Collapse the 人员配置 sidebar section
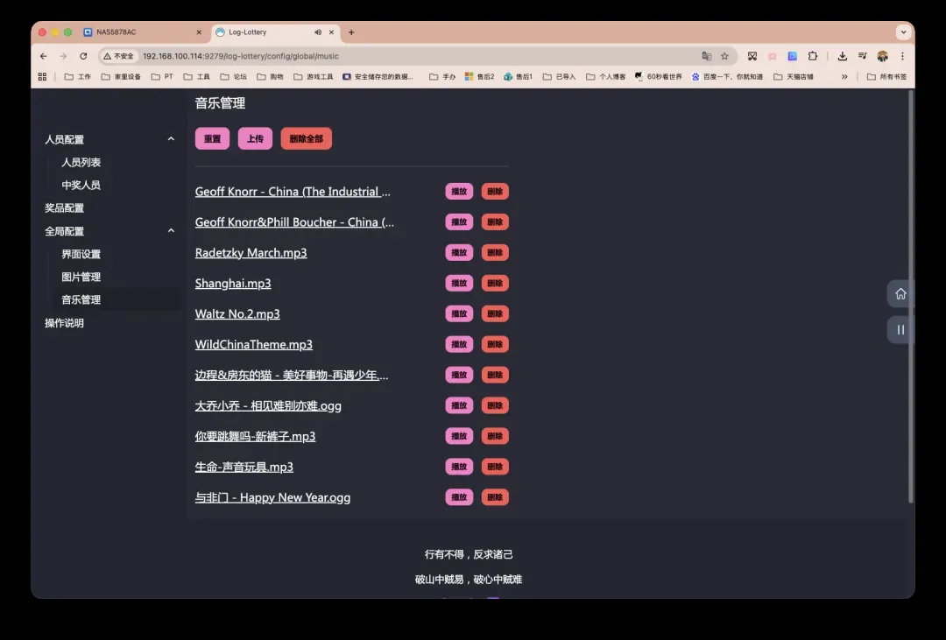The height and width of the screenshot is (640, 946). pos(171,139)
